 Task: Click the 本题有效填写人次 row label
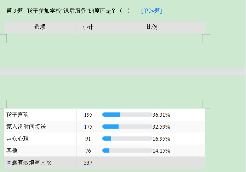coord(29,163)
